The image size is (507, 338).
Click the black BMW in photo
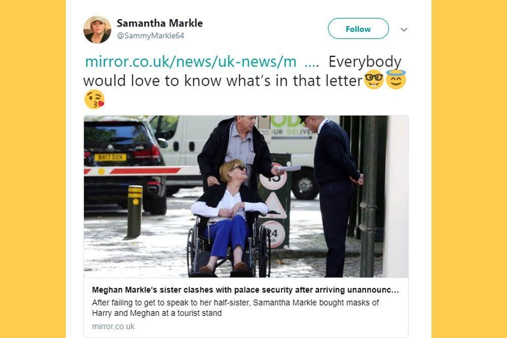(x=125, y=165)
